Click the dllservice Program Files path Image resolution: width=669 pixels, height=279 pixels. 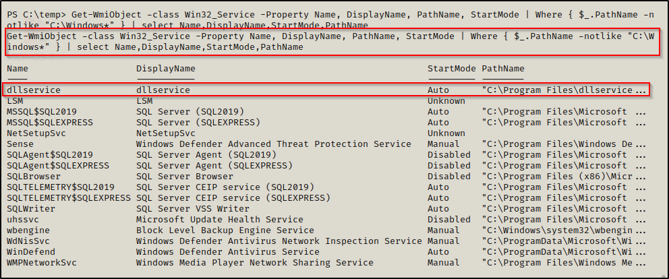(557, 90)
